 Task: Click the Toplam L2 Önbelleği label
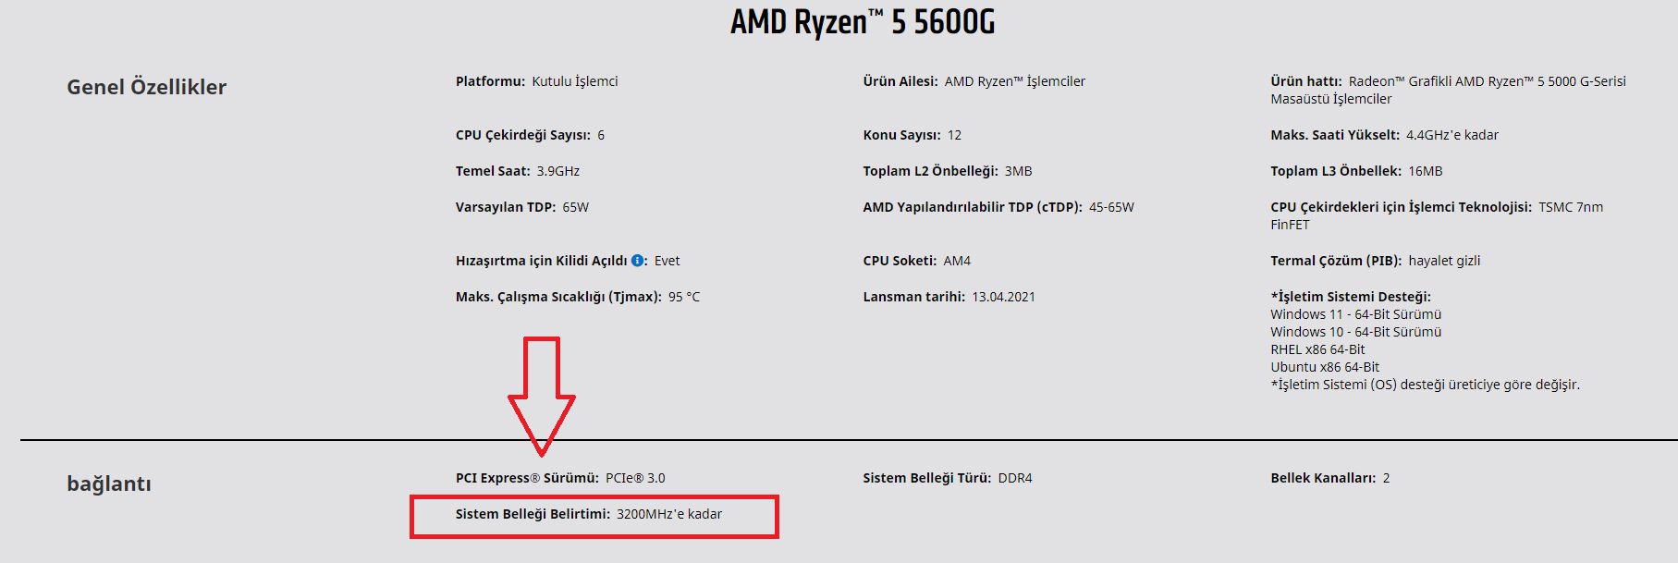(x=930, y=171)
